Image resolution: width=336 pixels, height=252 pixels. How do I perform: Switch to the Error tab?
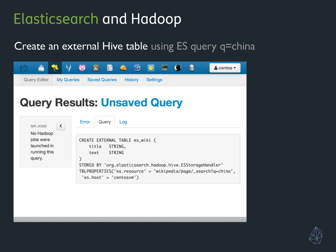click(85, 122)
